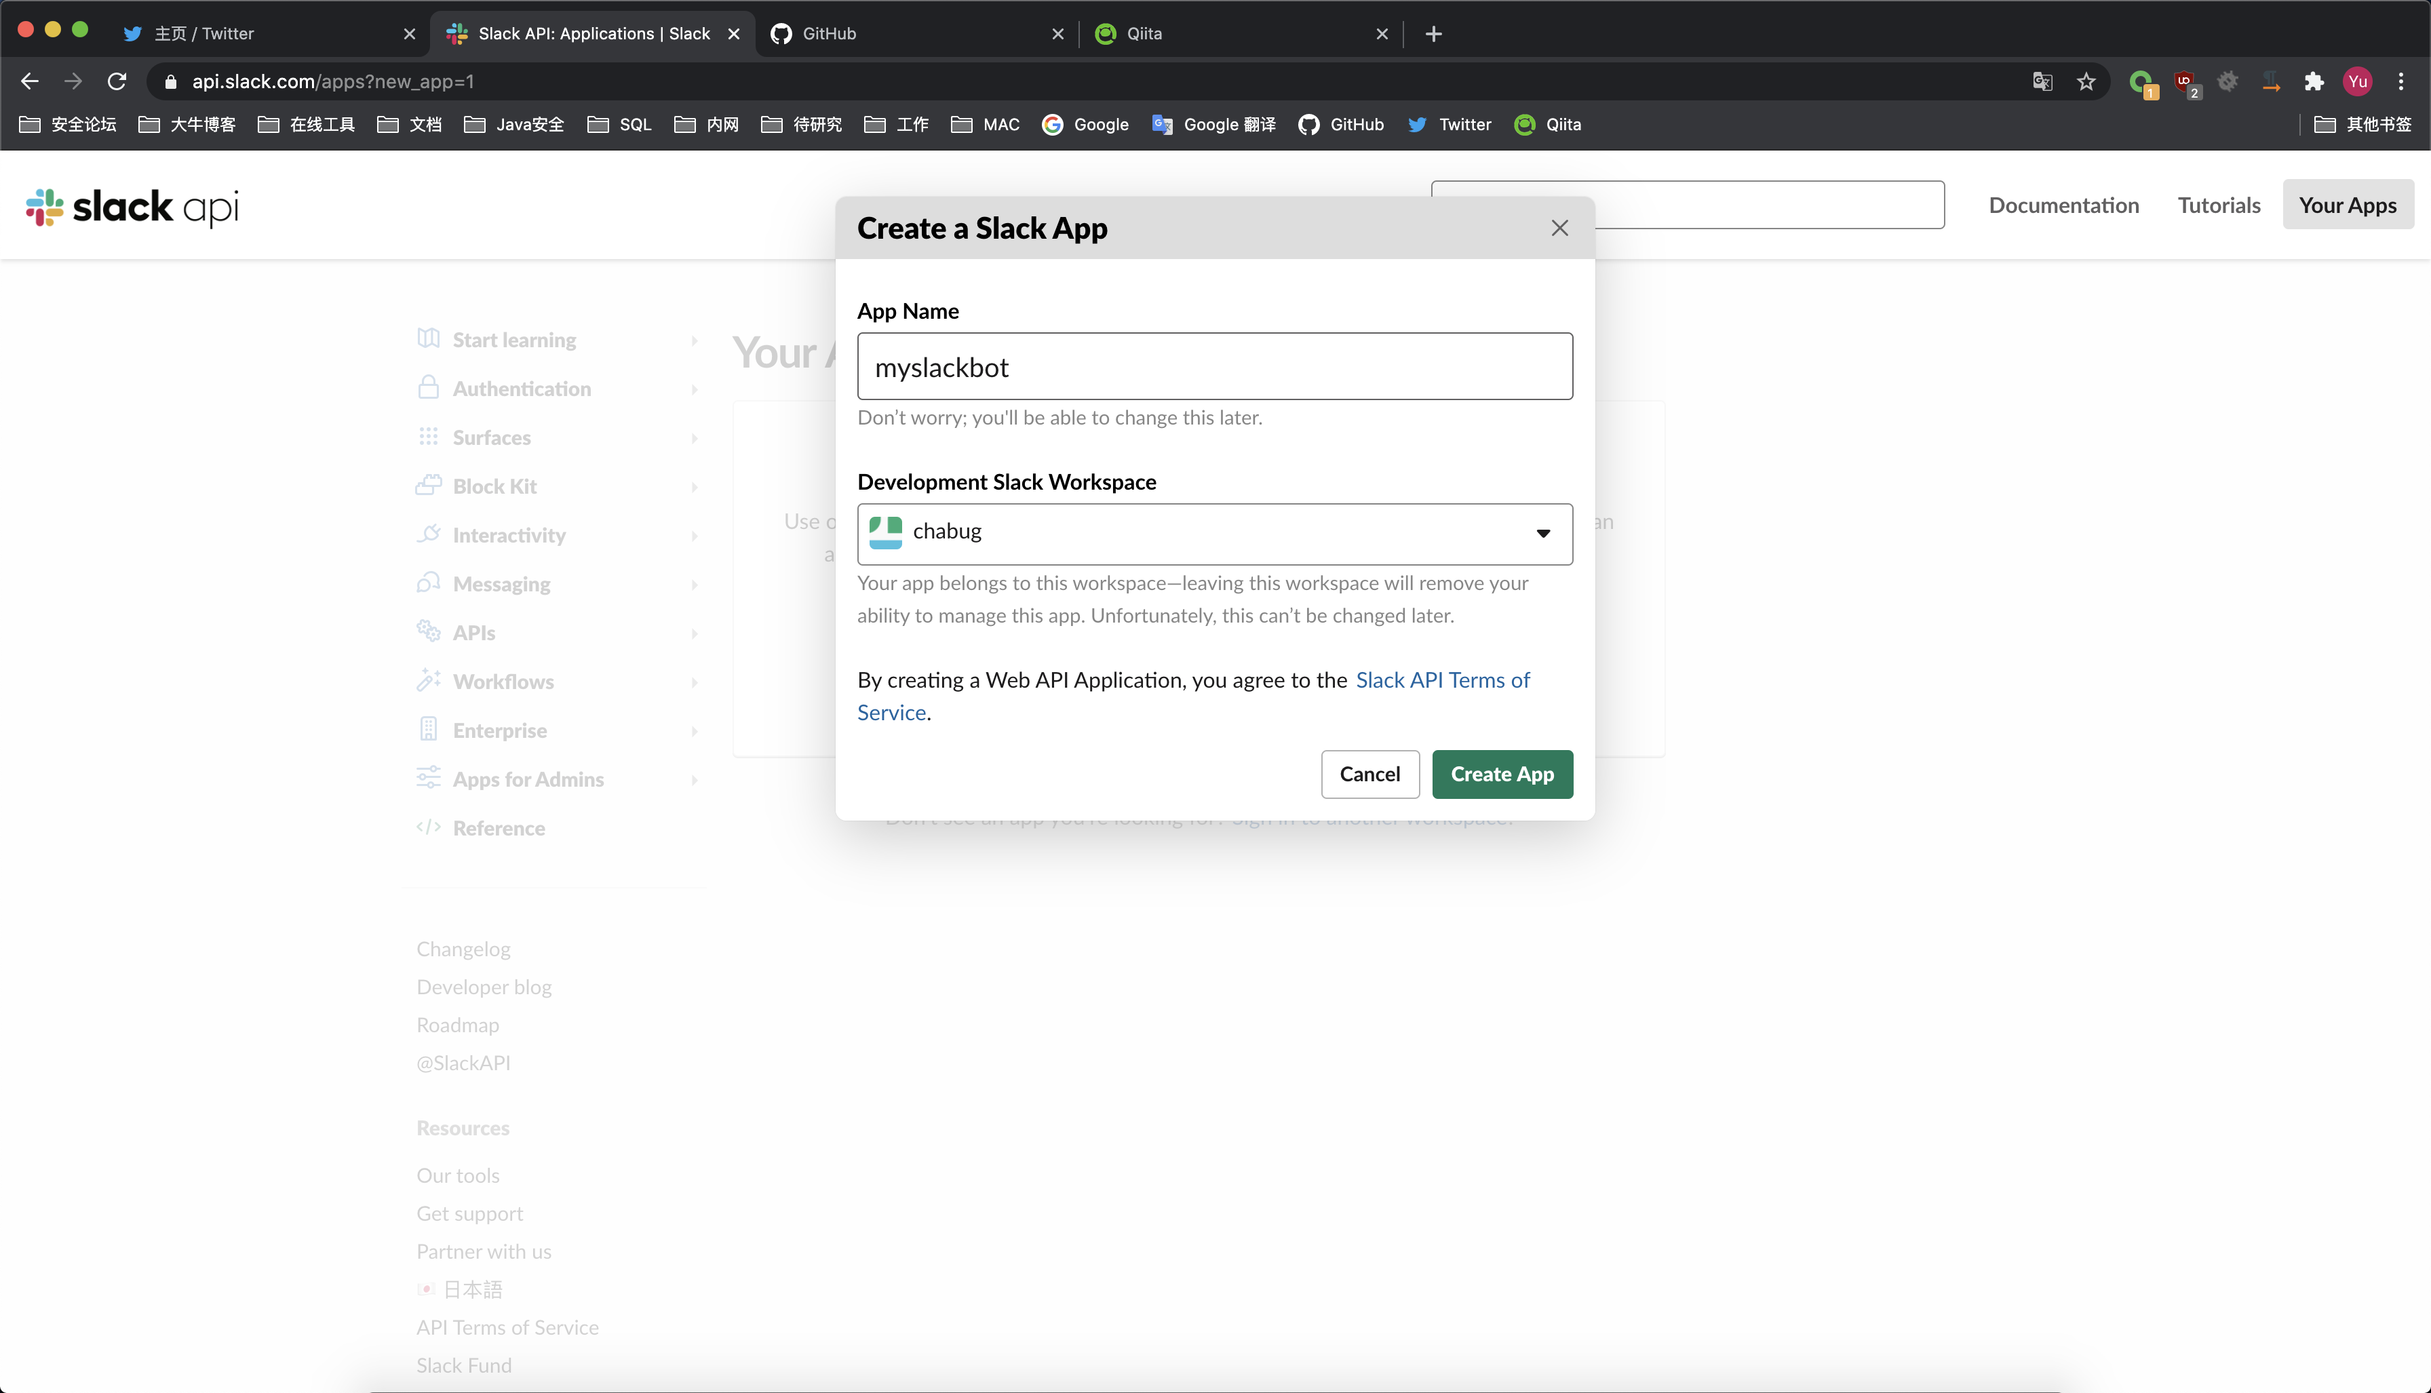Click the uBlock extension icon
2431x1393 pixels.
click(2186, 83)
